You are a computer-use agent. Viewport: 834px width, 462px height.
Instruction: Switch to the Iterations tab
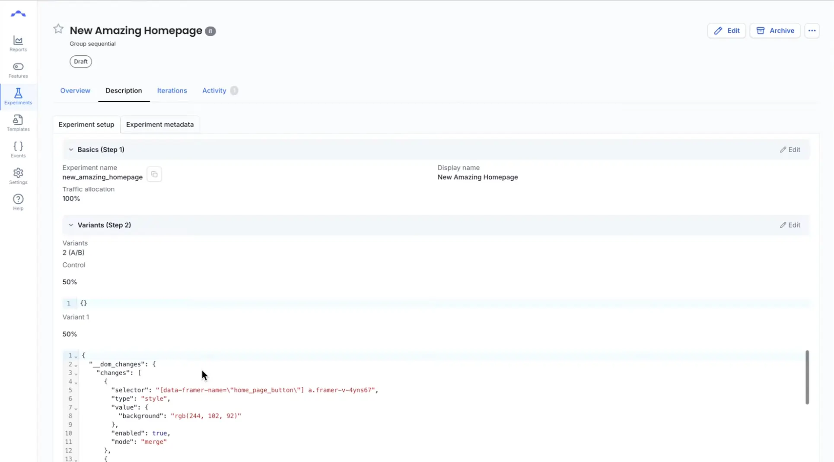tap(172, 91)
